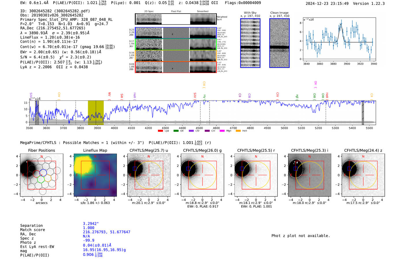The image size is (405, 275).
Task: Click the 's/b: 1.86 +/- 0.063' caption
Action: [95, 203]
